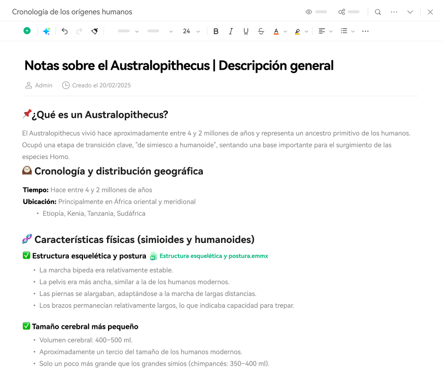The height and width of the screenshot is (374, 442).
Task: Click the note title heading text
Action: coord(179,65)
